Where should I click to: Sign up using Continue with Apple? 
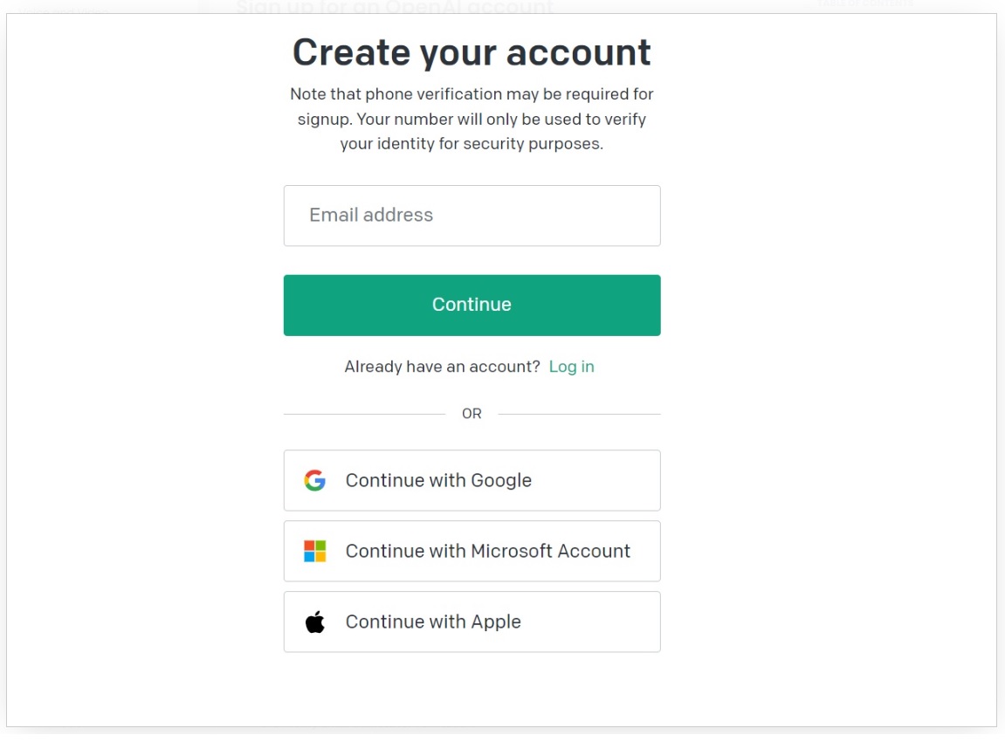472,622
